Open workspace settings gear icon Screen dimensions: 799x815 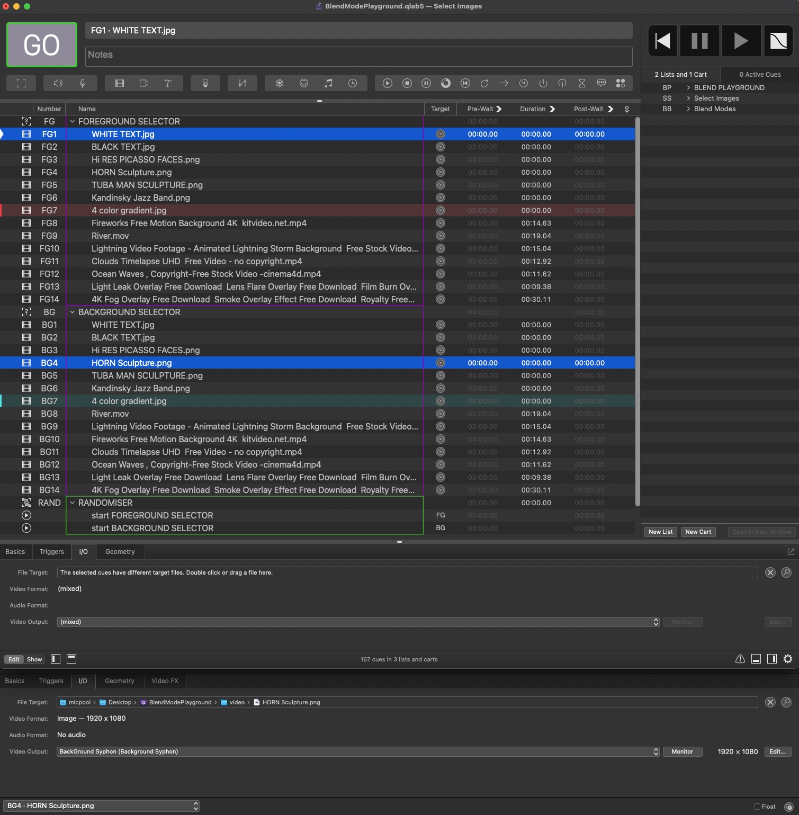788,659
